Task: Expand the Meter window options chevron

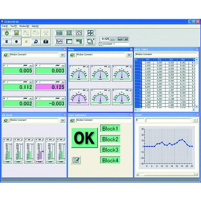Action: point(129,55)
